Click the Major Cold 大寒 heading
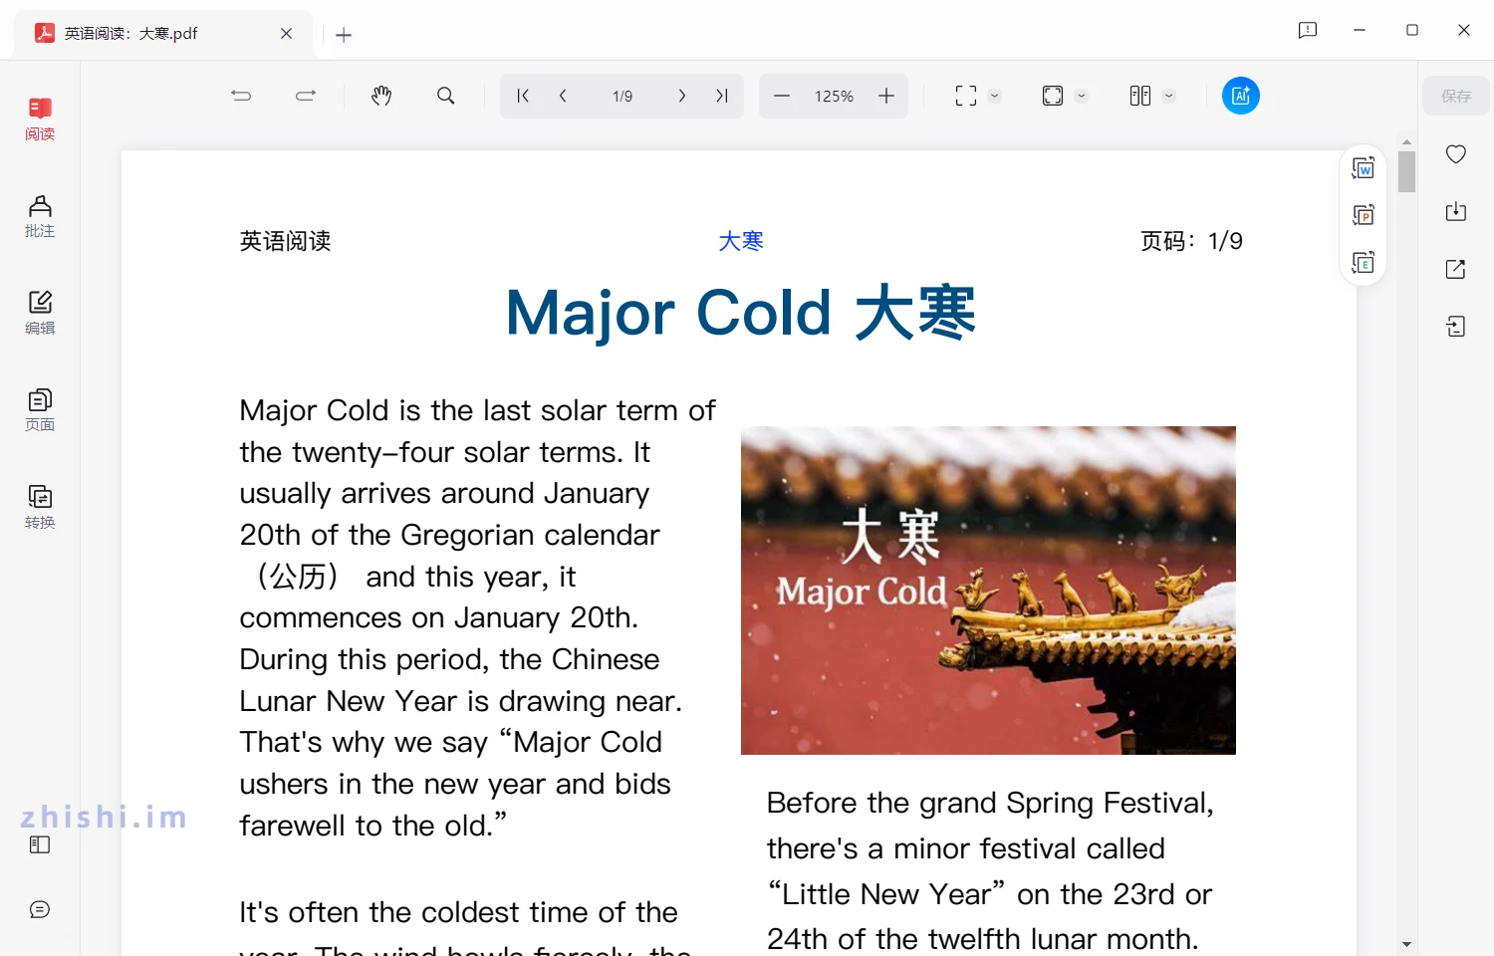1494x956 pixels. coord(741,313)
